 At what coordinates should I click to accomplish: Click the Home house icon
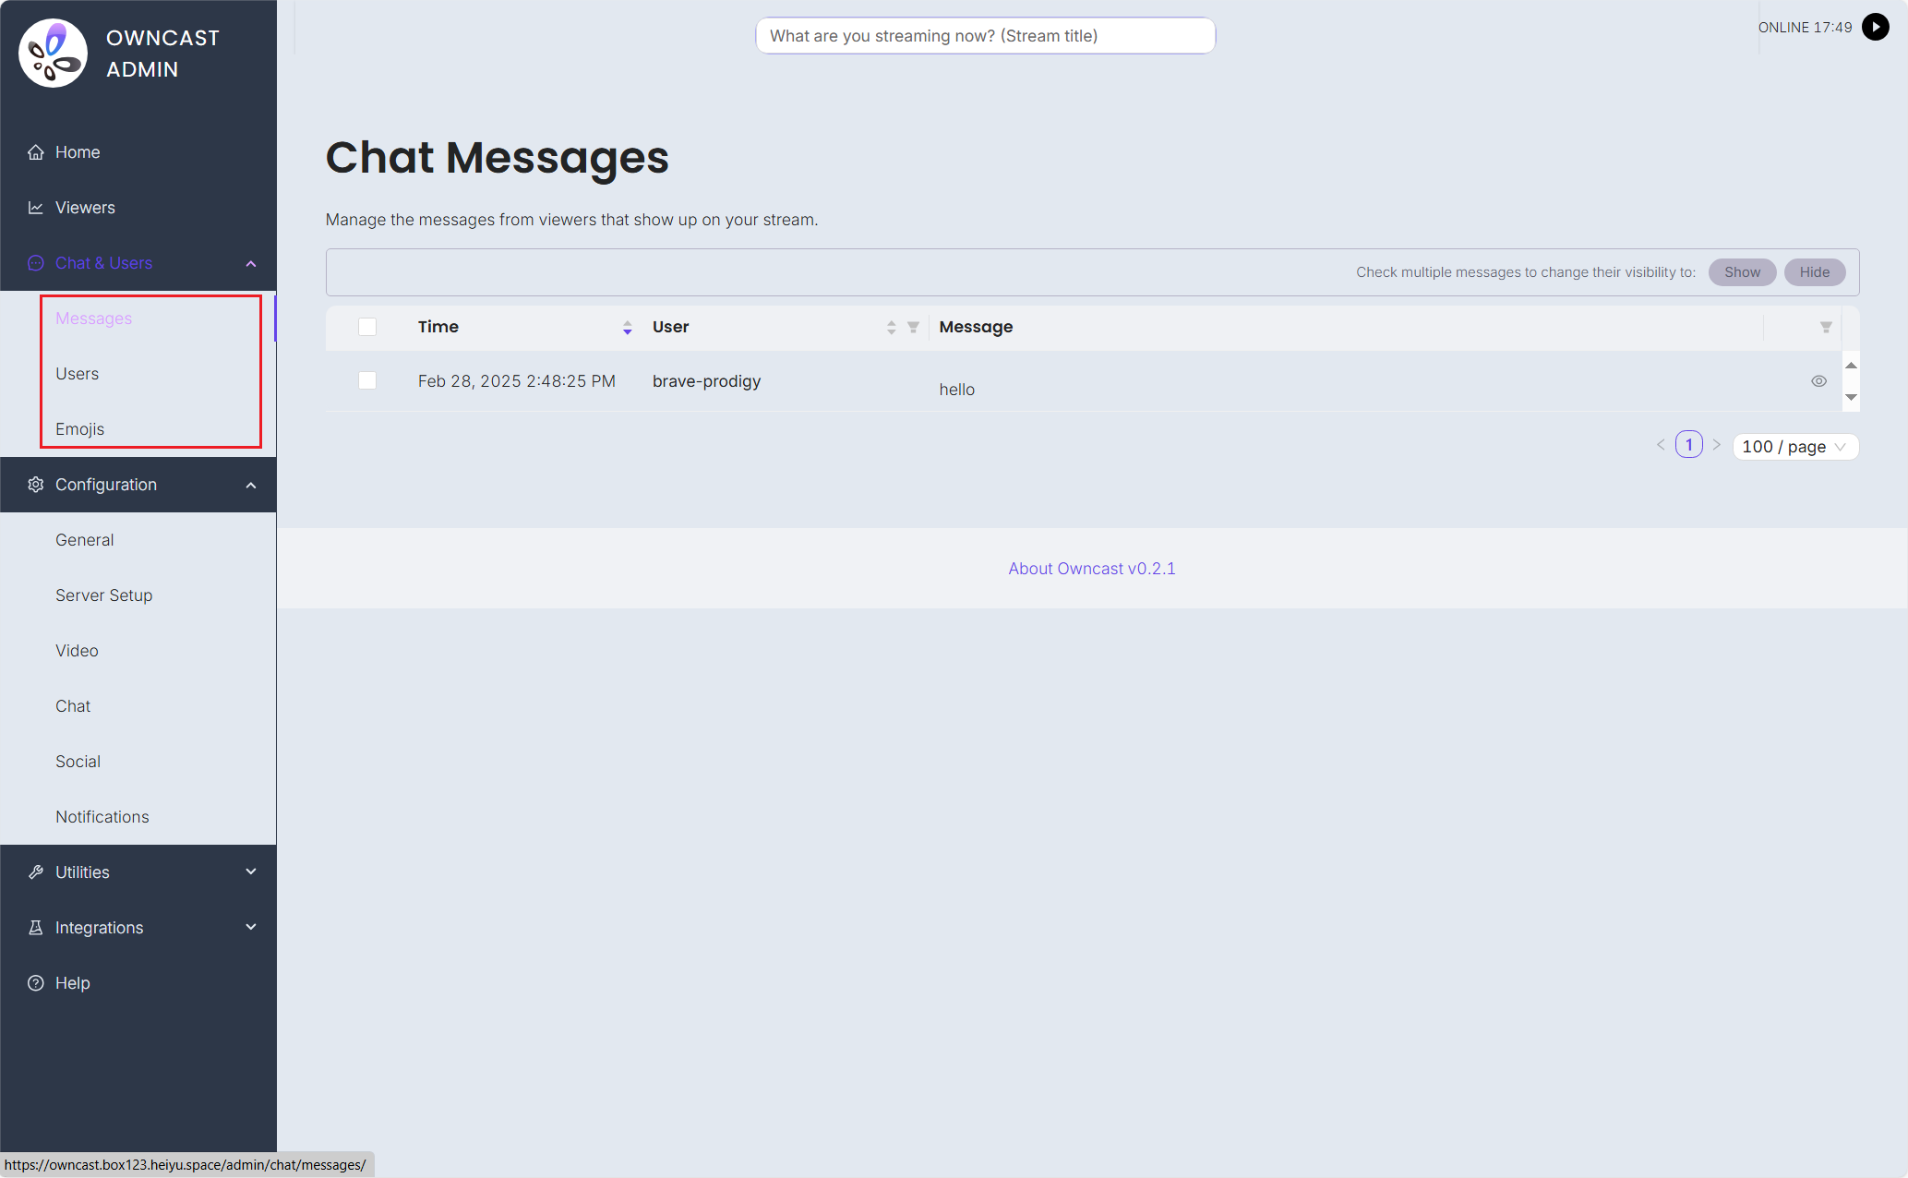(x=36, y=152)
